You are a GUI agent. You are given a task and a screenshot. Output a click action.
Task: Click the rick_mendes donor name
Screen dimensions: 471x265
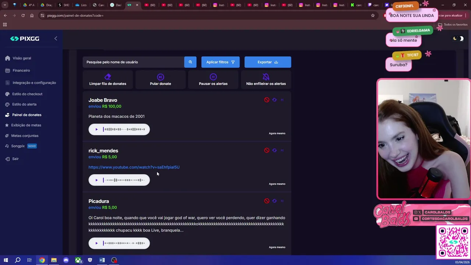(103, 151)
